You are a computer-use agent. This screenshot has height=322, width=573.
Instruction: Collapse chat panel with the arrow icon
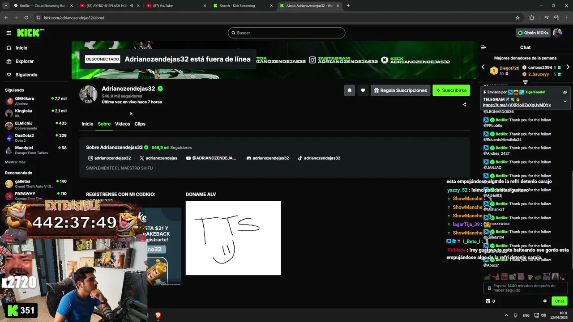coord(483,47)
